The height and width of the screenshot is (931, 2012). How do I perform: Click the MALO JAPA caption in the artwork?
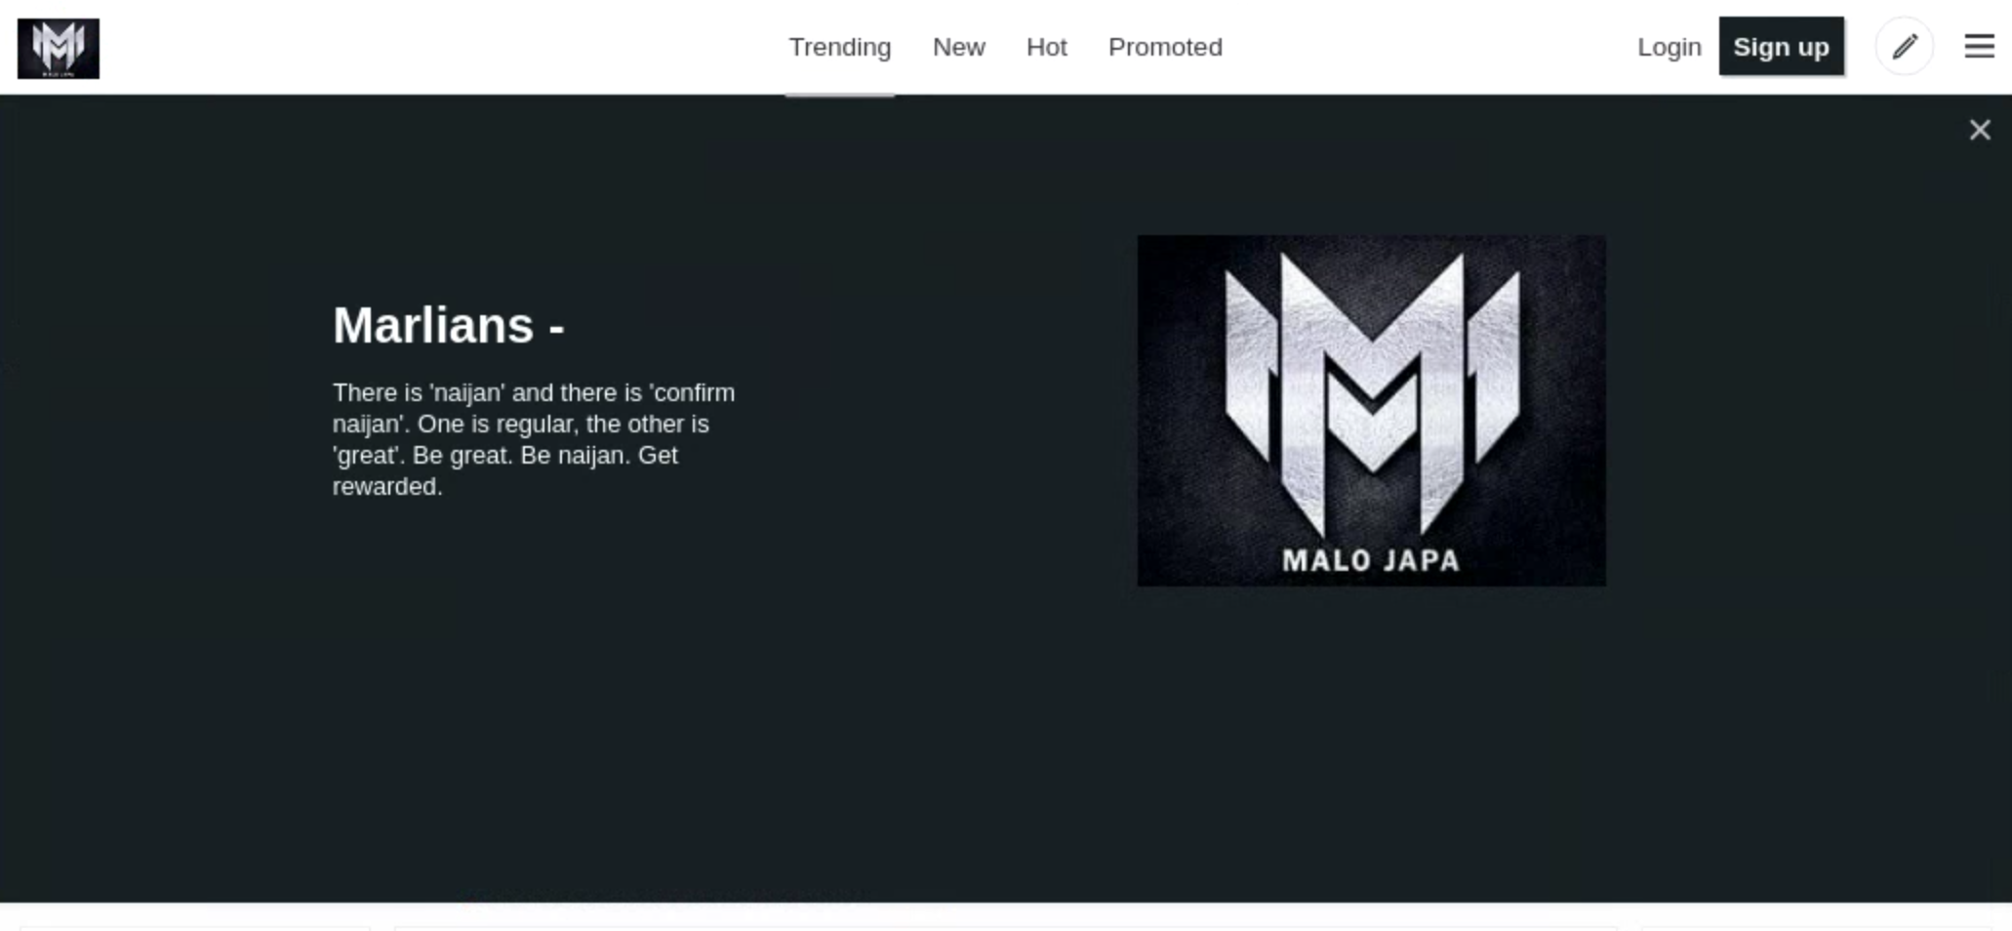pyautogui.click(x=1369, y=559)
